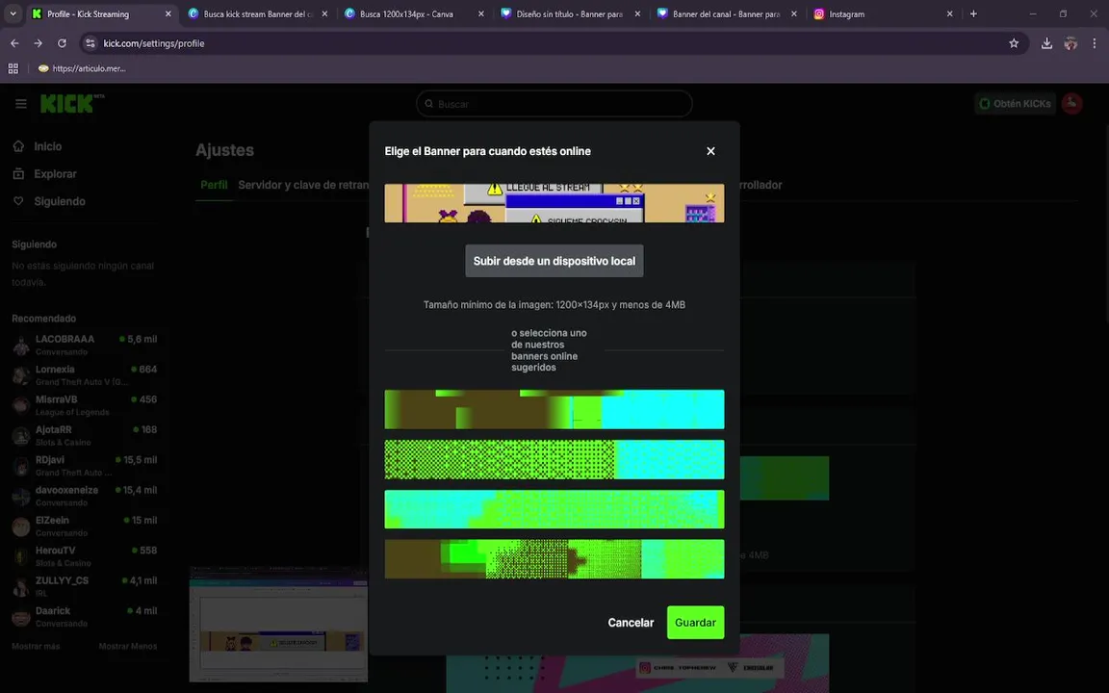The image size is (1109, 693).
Task: Click Mostrar más link
Action: pos(36,647)
